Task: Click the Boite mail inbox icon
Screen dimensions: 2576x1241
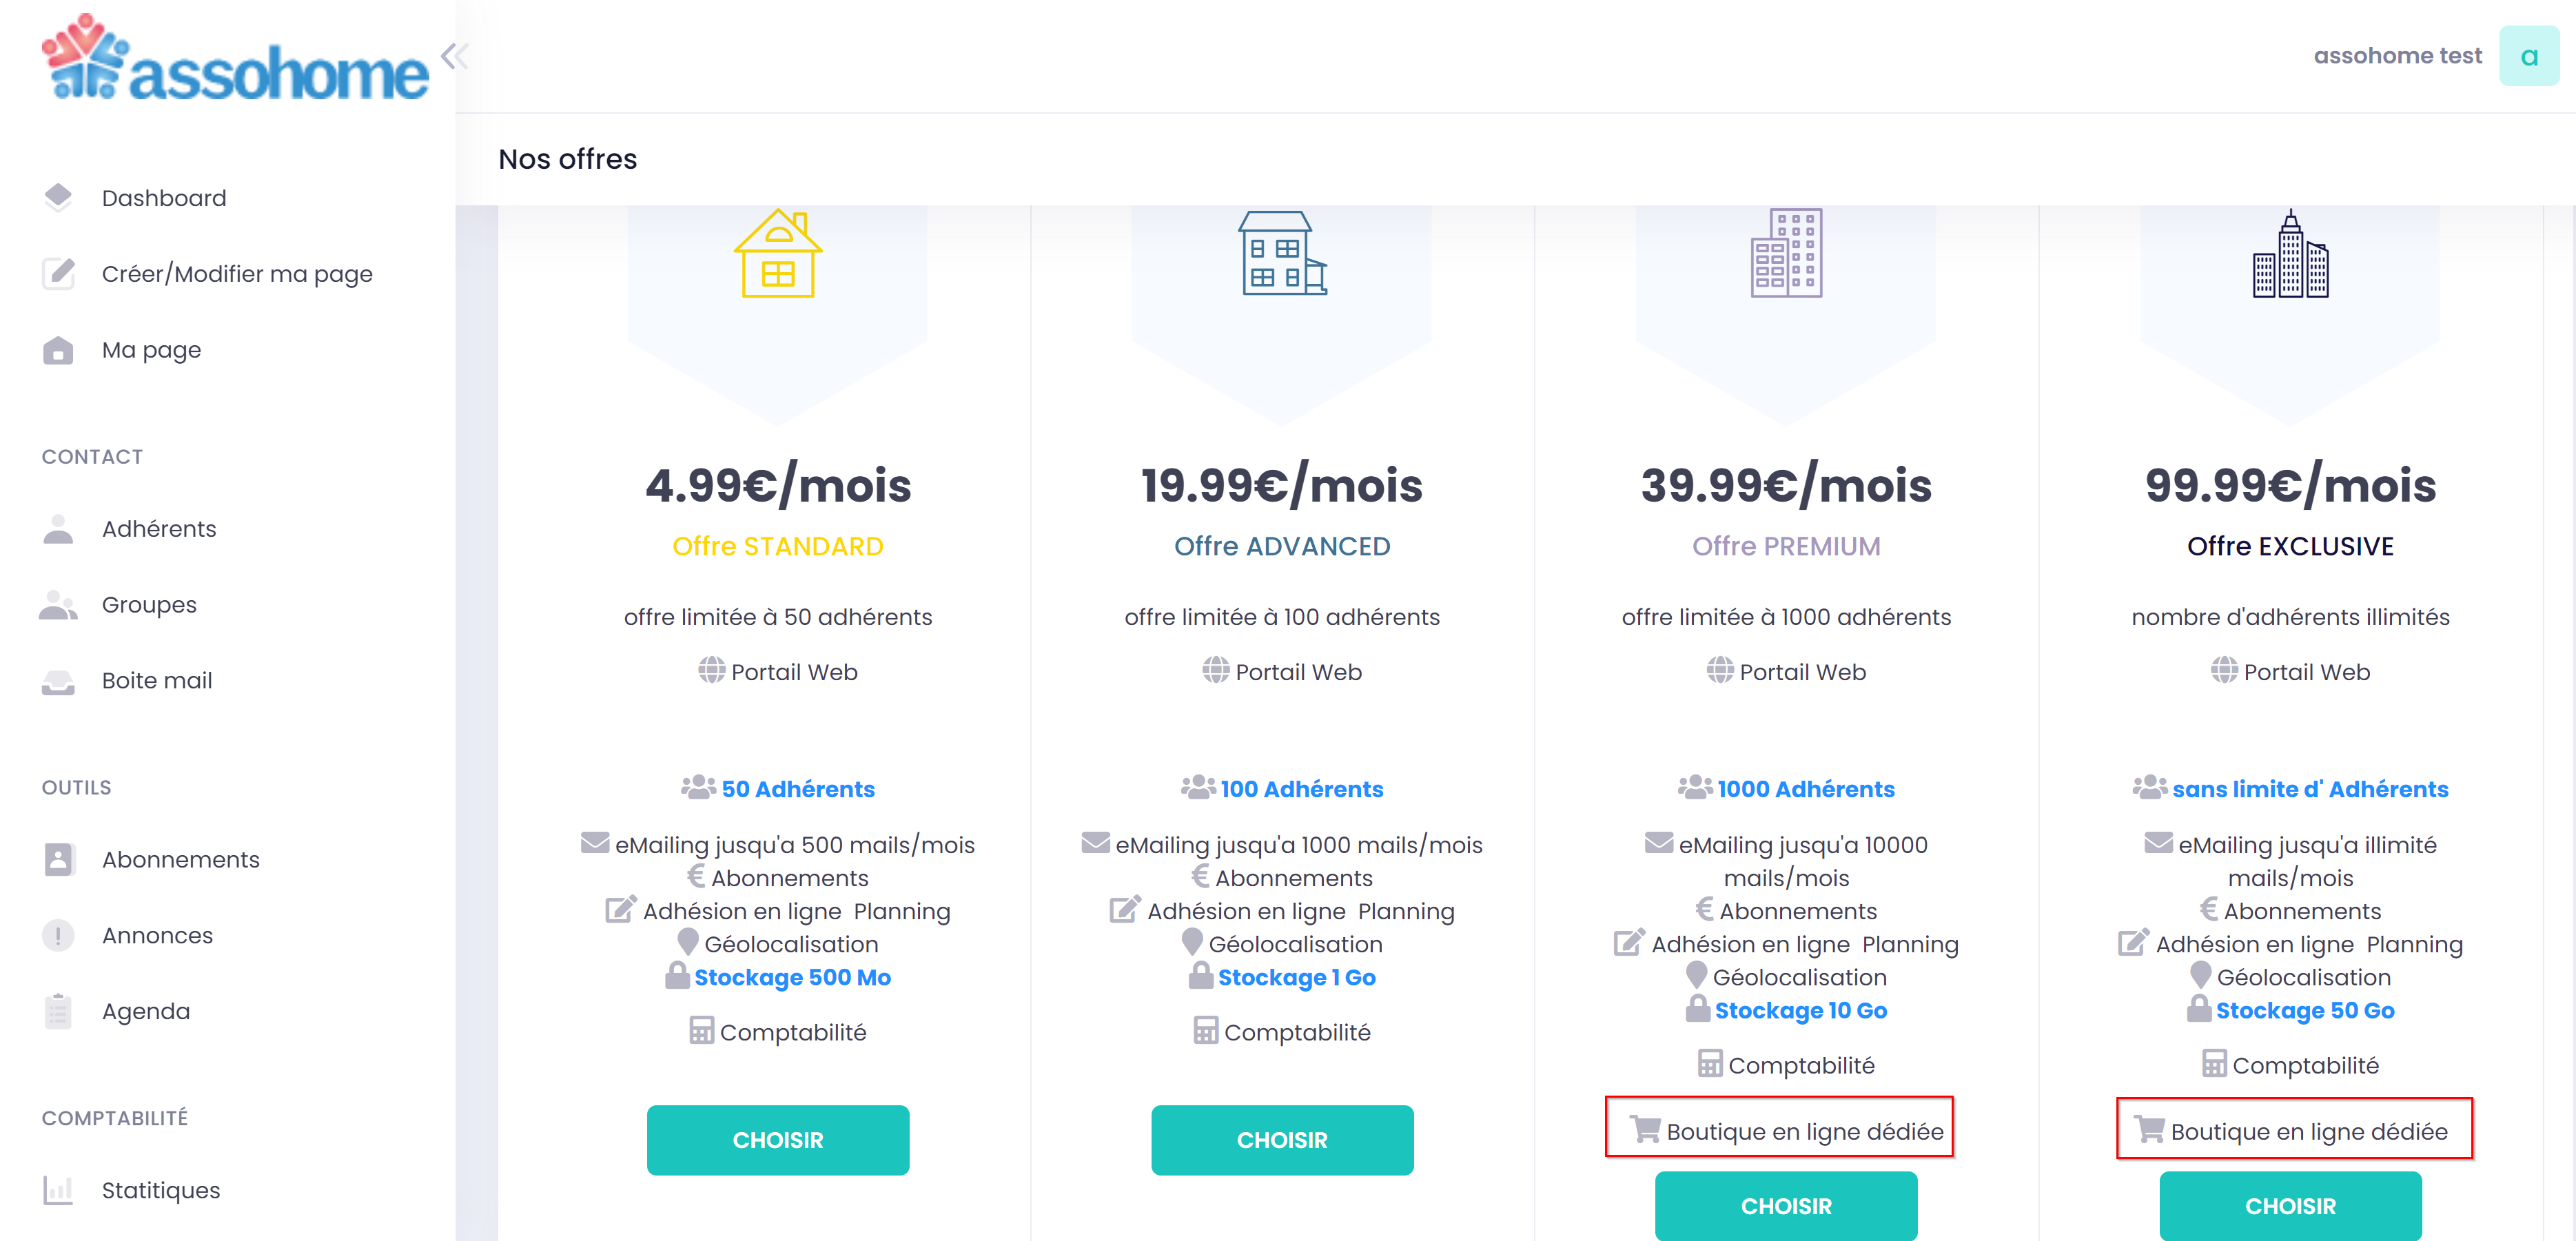Action: [58, 681]
